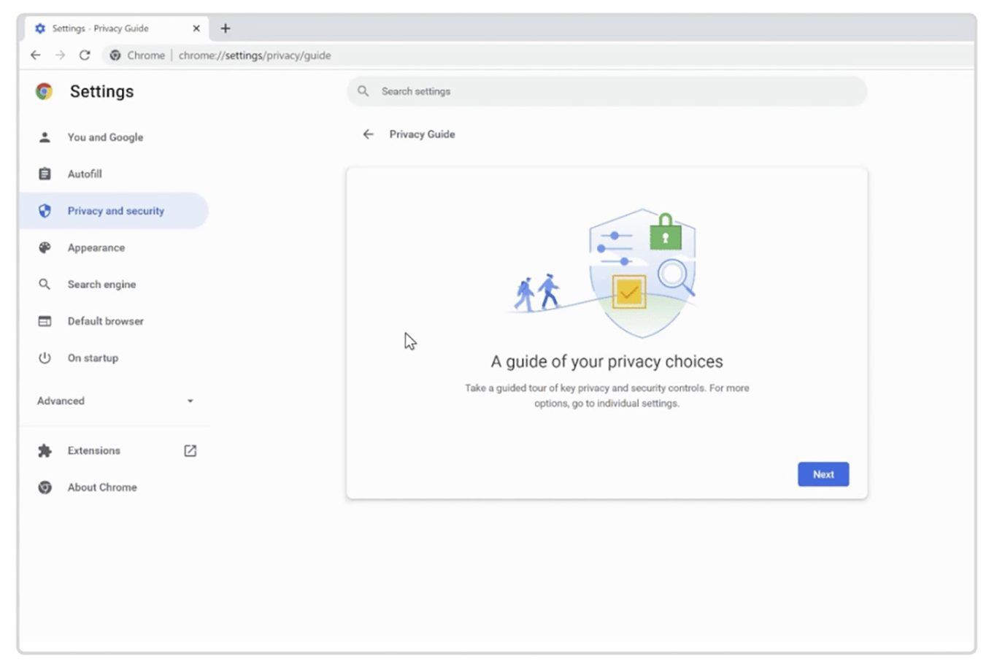Open the Autofill settings section
This screenshot has width=997, height=667.
coord(85,174)
